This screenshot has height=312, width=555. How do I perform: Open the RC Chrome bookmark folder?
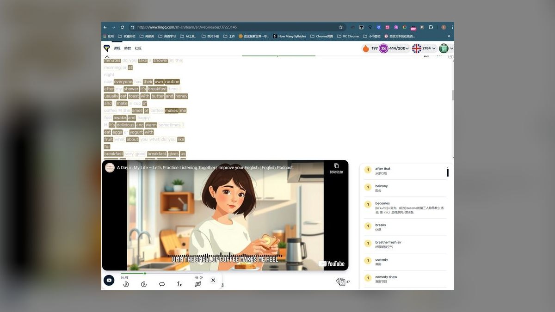pyautogui.click(x=348, y=36)
